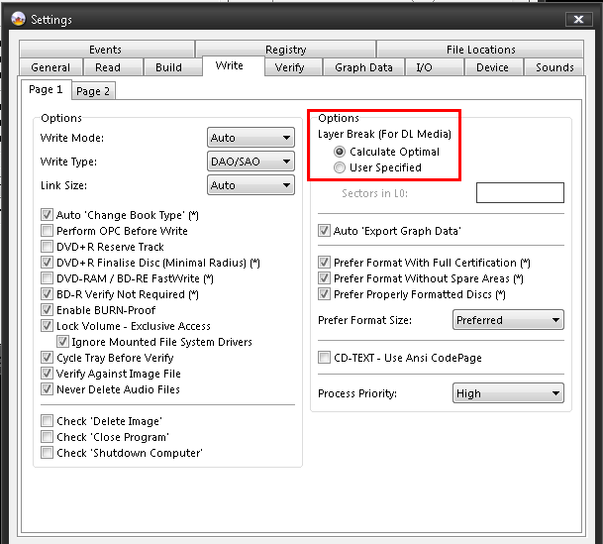This screenshot has height=544, width=603.
Task: Click the ImgBurn icon in title bar
Action: point(17,19)
